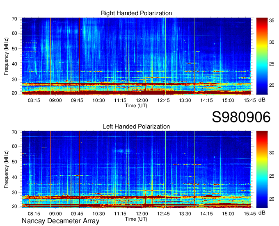Screen dimensions: 279x226
Task: Click 'Frequency (MHz)' axis label of top plot
Action: coord(7,56)
